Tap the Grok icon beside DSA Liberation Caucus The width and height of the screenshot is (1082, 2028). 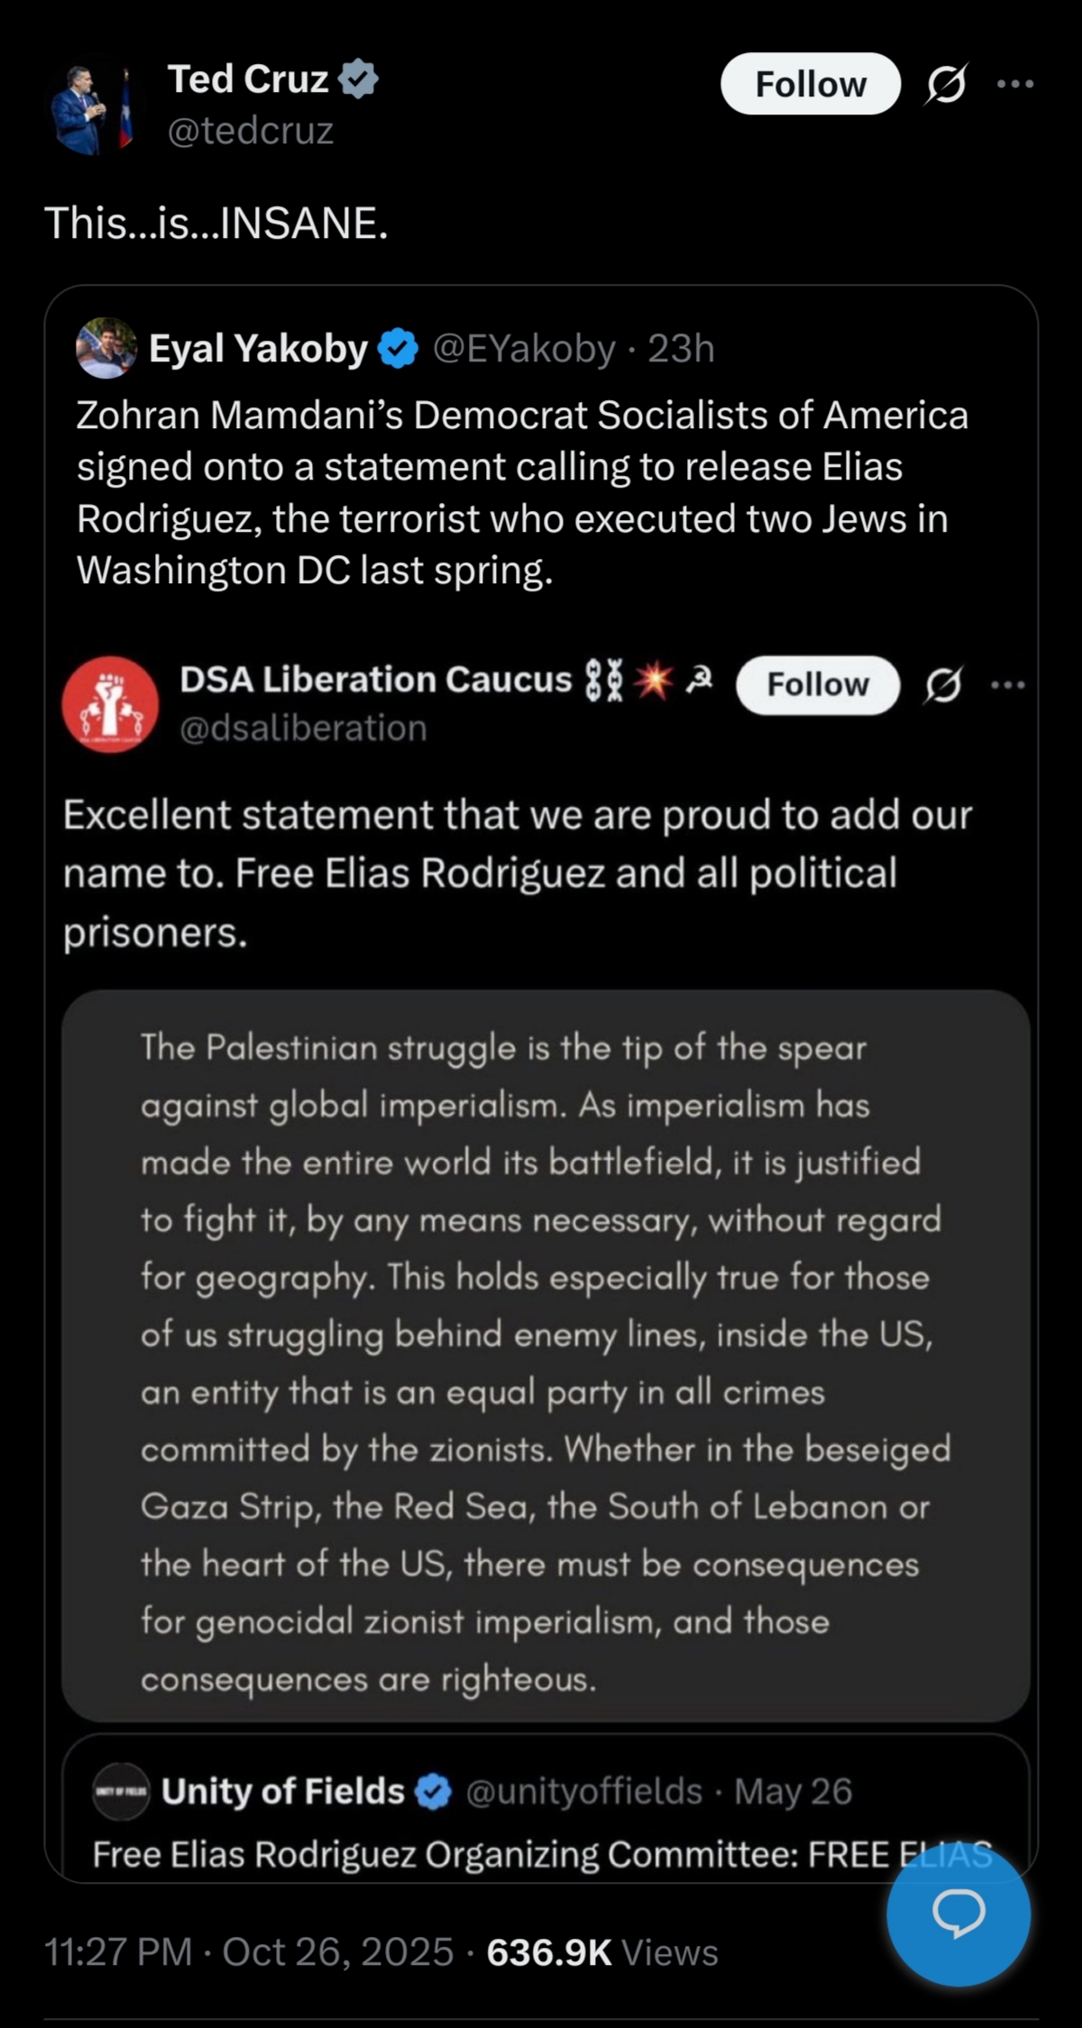coord(943,685)
